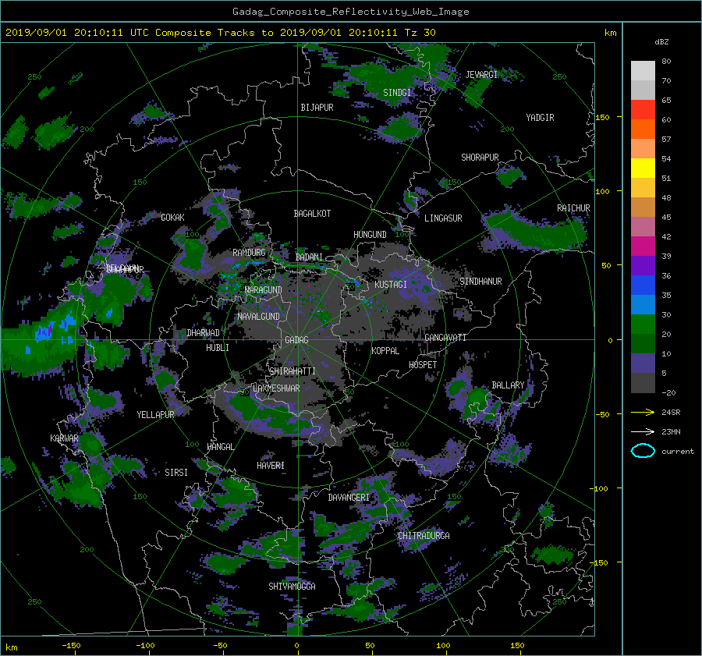Click the dBZ legend heading
Screen dimensions: 702x656
tap(661, 41)
